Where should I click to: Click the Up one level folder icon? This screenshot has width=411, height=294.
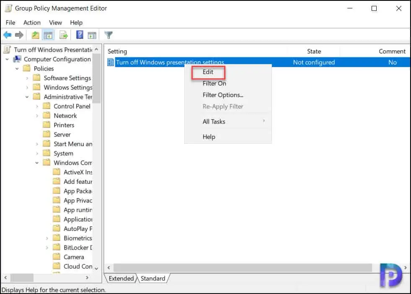click(35, 35)
